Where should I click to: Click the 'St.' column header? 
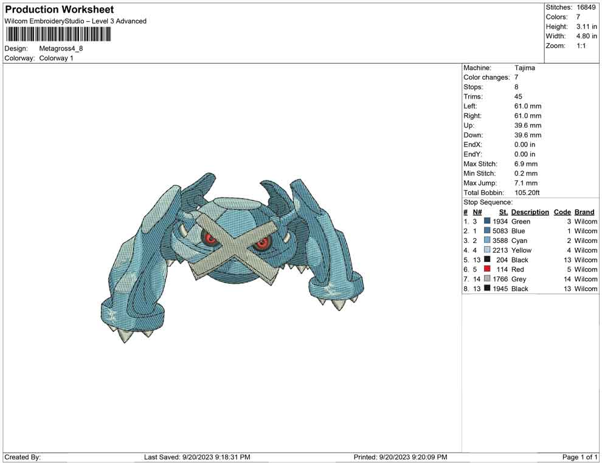503,211
